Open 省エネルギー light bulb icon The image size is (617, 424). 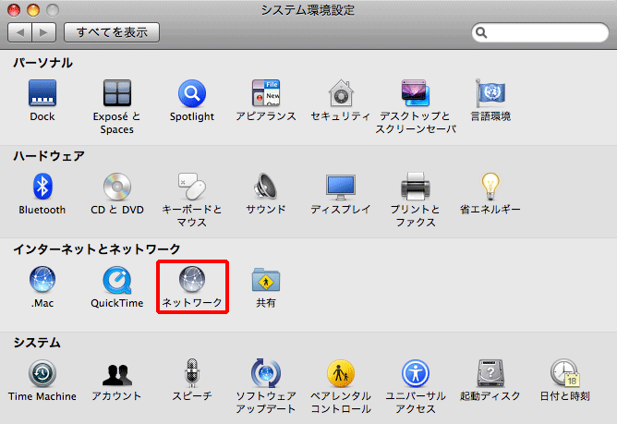pyautogui.click(x=490, y=187)
